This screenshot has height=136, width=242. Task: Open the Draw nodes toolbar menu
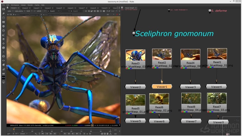point(3,14)
